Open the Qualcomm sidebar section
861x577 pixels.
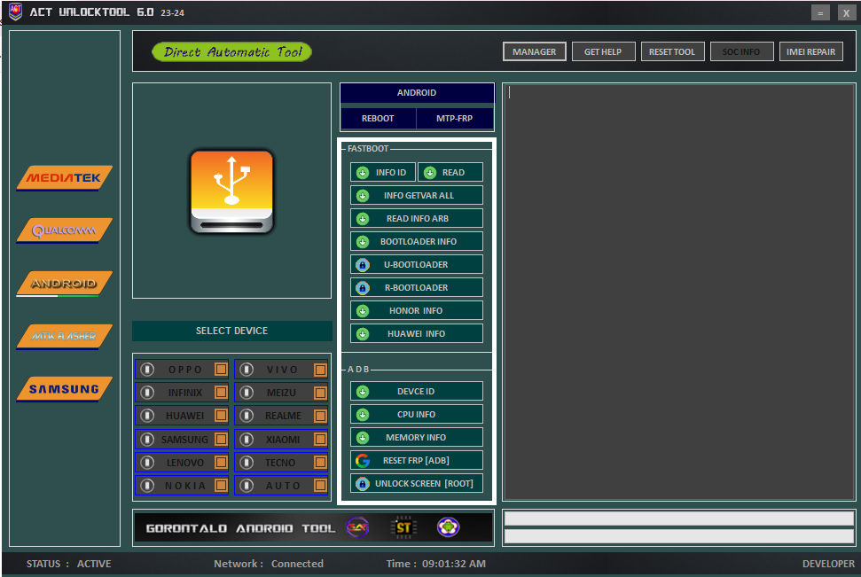(64, 230)
